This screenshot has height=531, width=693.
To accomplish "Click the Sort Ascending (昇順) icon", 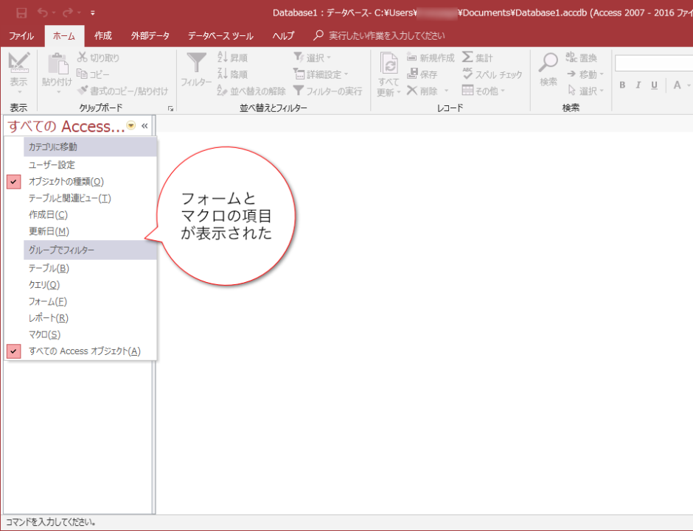I will [x=223, y=57].
